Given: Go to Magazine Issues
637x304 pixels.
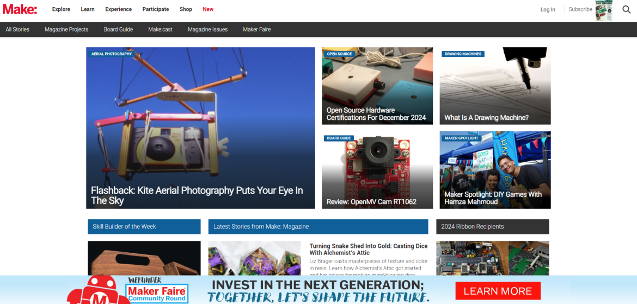Looking at the screenshot, I should pos(207,29).
